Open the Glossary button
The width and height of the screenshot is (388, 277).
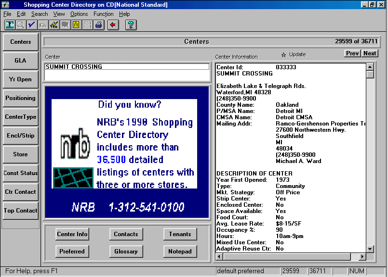coord(126,252)
